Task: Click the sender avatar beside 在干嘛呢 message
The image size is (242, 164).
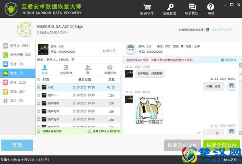Action: pyautogui.click(x=129, y=74)
